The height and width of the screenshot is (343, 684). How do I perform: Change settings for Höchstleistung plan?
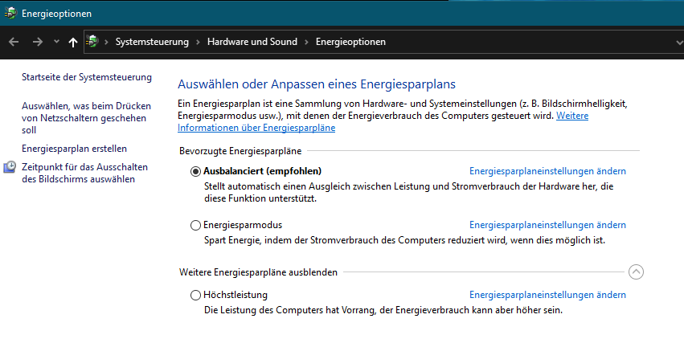(x=547, y=295)
